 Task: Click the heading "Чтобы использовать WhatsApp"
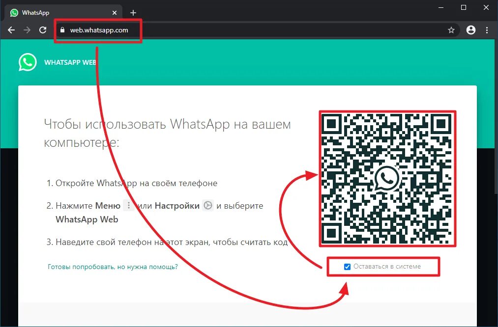click(167, 133)
